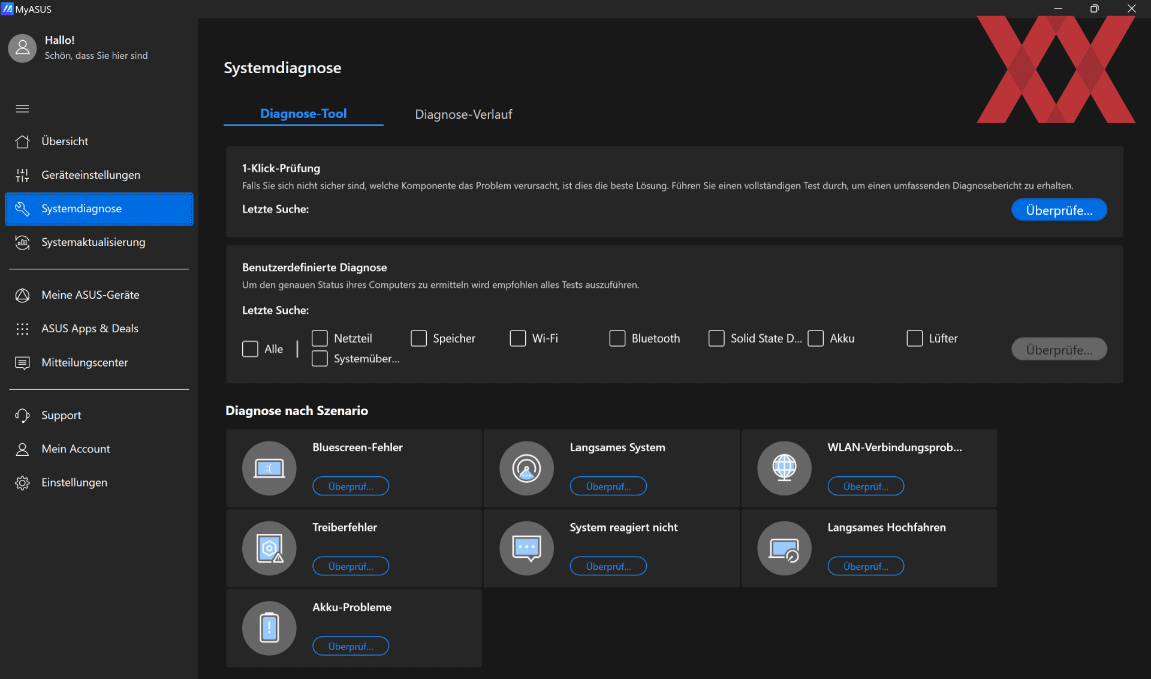Click the ASUS Apps & Deals grid icon
This screenshot has height=679, width=1151.
[22, 329]
